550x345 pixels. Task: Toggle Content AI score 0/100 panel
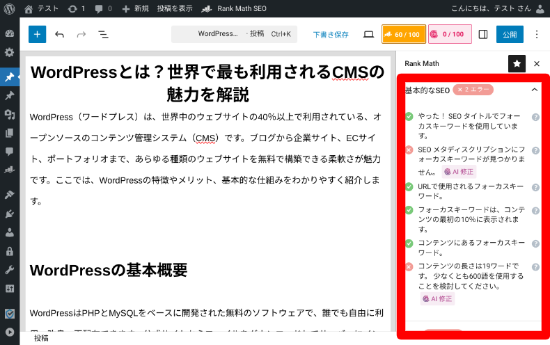point(449,34)
